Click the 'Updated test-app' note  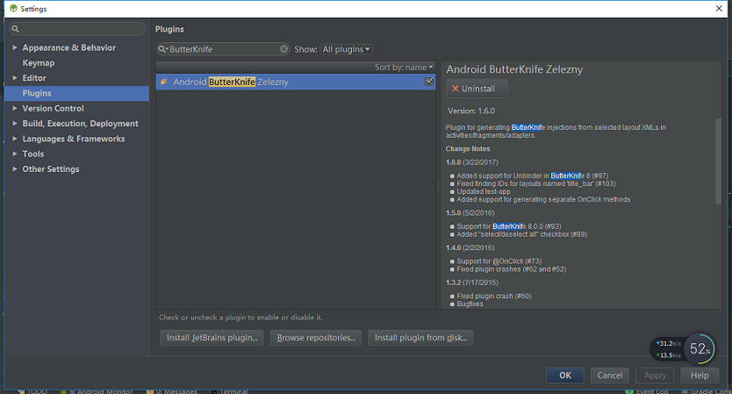[484, 191]
